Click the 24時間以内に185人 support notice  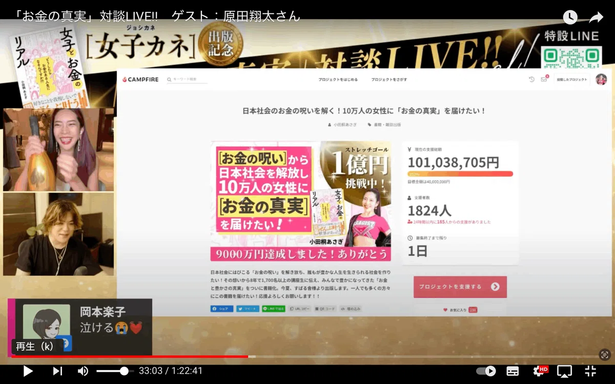coord(449,222)
